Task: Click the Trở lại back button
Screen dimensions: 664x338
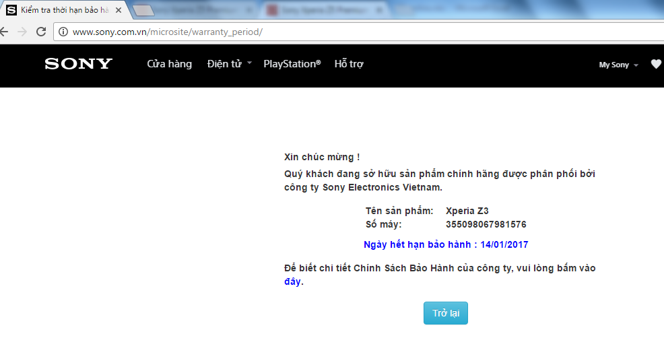Action: pos(446,313)
